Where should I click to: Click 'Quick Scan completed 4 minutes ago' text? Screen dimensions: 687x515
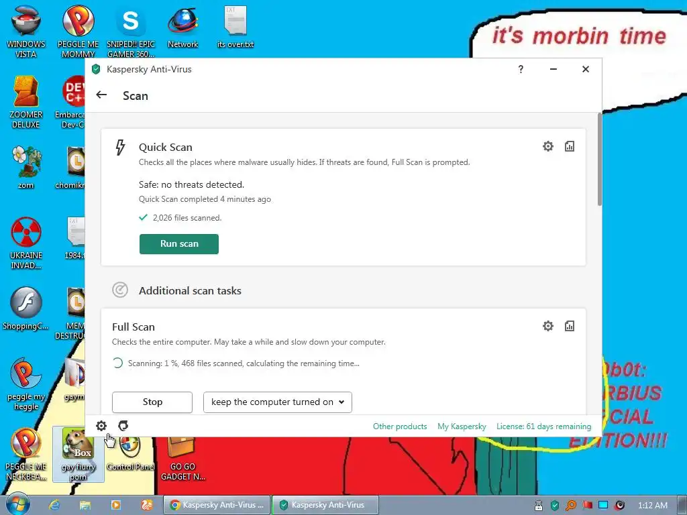click(205, 198)
